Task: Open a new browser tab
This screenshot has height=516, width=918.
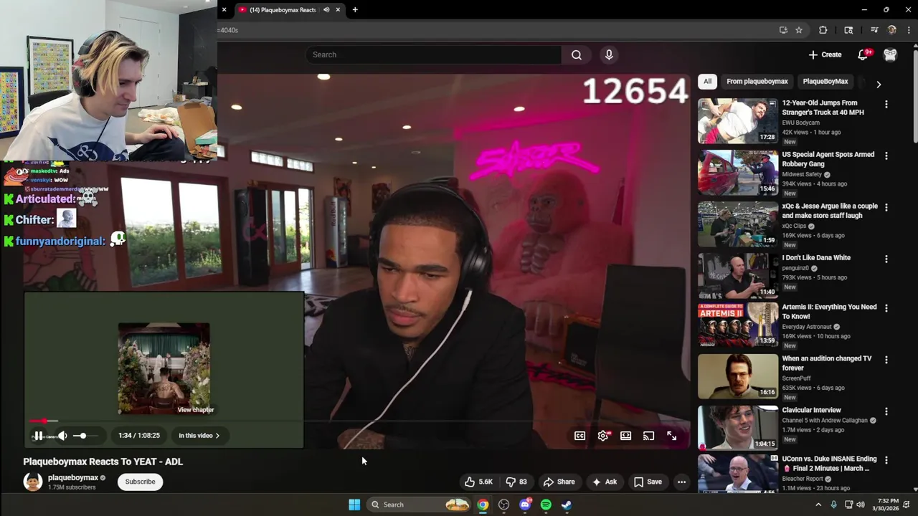Action: click(355, 10)
